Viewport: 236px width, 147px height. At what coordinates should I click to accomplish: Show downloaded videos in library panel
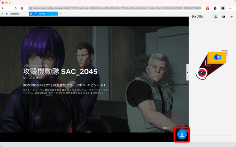click(x=224, y=17)
